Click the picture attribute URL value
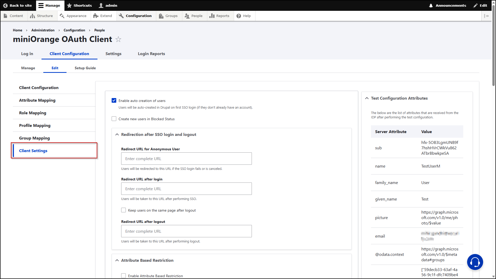496x279 pixels. point(440,217)
